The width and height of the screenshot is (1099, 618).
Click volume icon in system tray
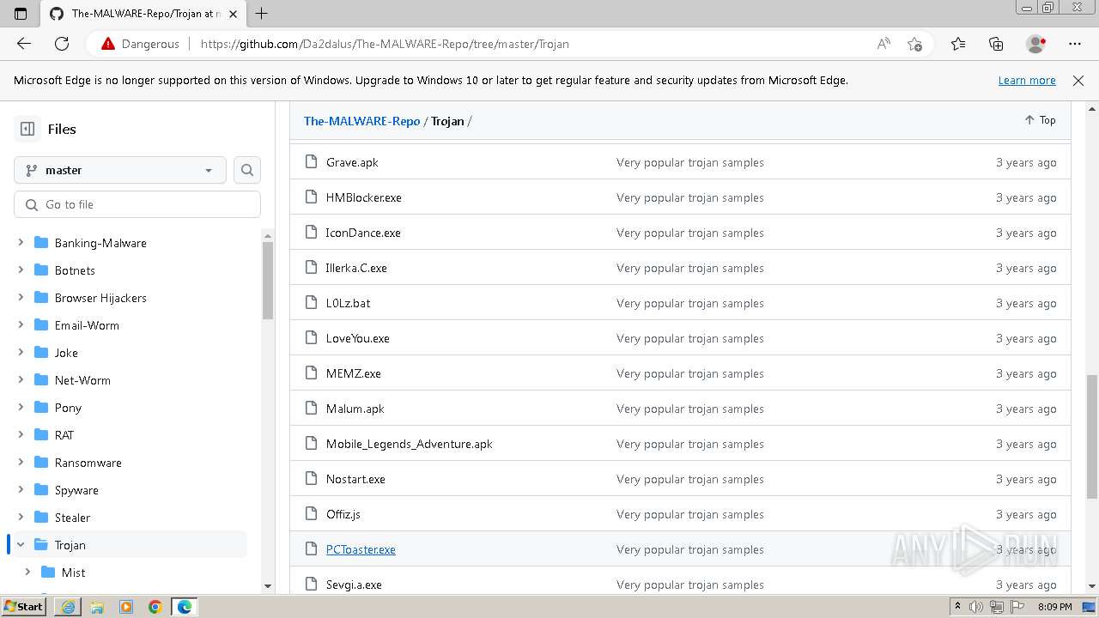pyautogui.click(x=976, y=607)
